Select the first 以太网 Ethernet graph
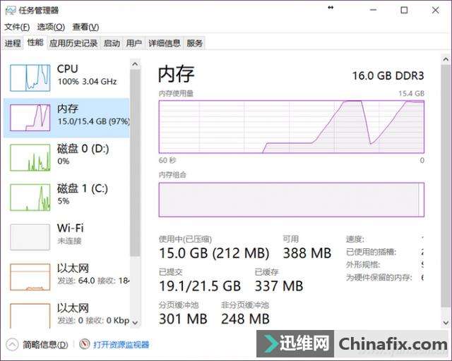 pos(30,277)
